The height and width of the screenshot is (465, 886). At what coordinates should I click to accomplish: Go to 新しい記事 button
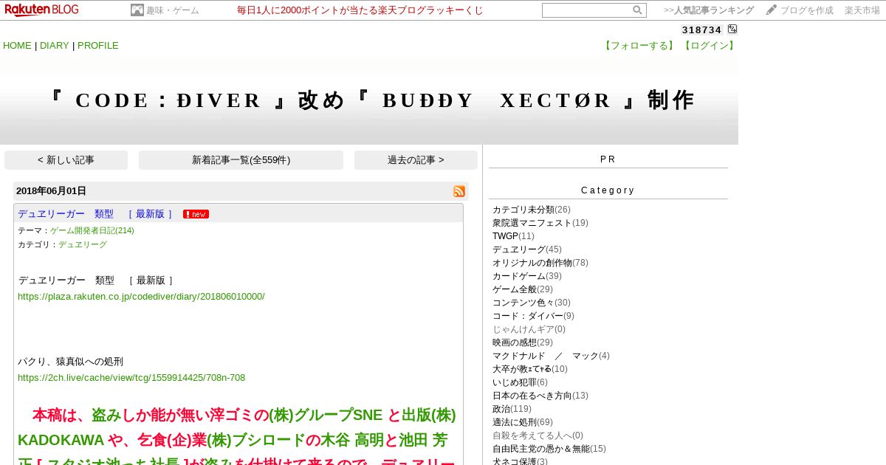coord(66,160)
